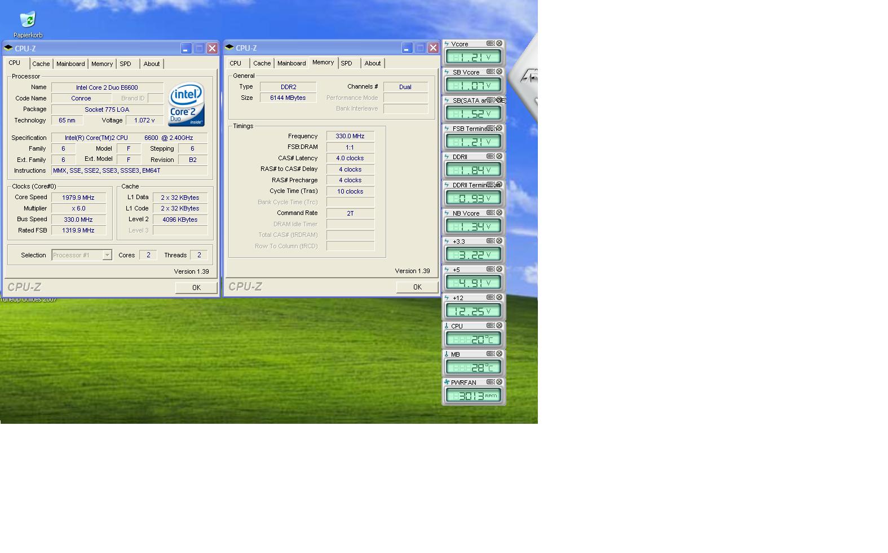This screenshot has height=553, width=888.
Task: Click the Instructions field MMX, SSE, SSE2
Action: click(x=129, y=170)
